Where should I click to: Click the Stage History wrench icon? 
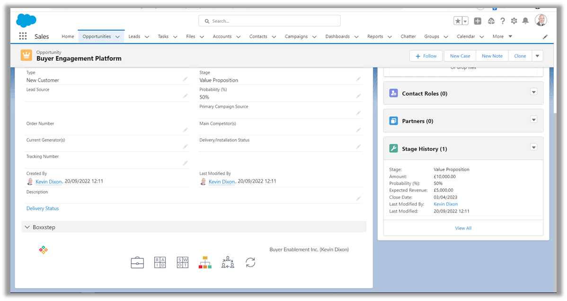point(393,148)
